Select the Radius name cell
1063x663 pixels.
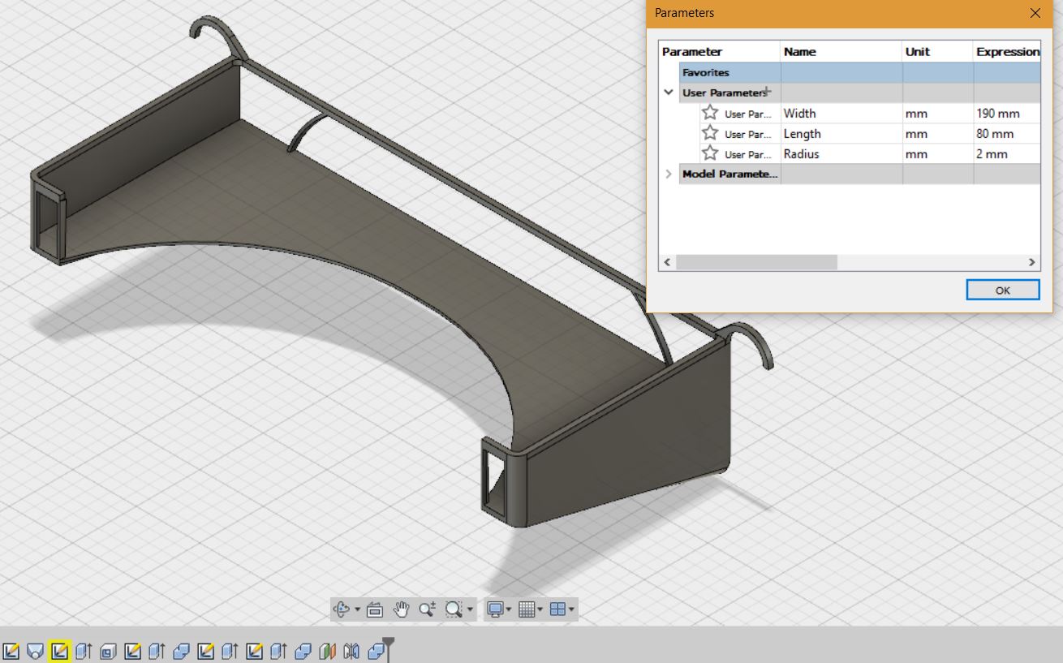[x=841, y=153]
